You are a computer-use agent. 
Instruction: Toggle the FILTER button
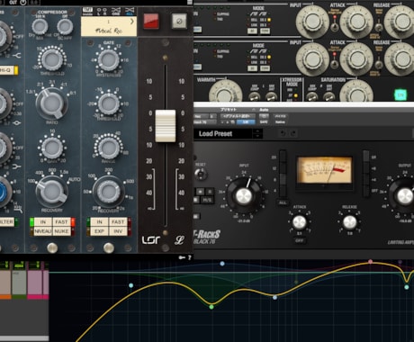coord(7,222)
